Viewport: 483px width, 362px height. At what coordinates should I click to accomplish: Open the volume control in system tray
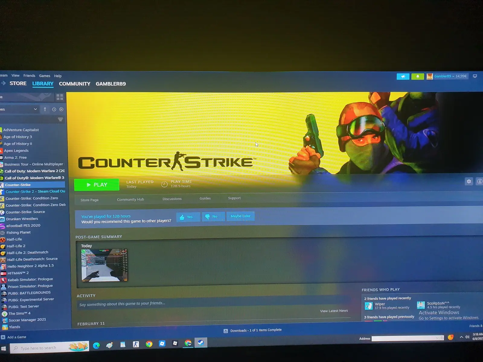(x=467, y=337)
